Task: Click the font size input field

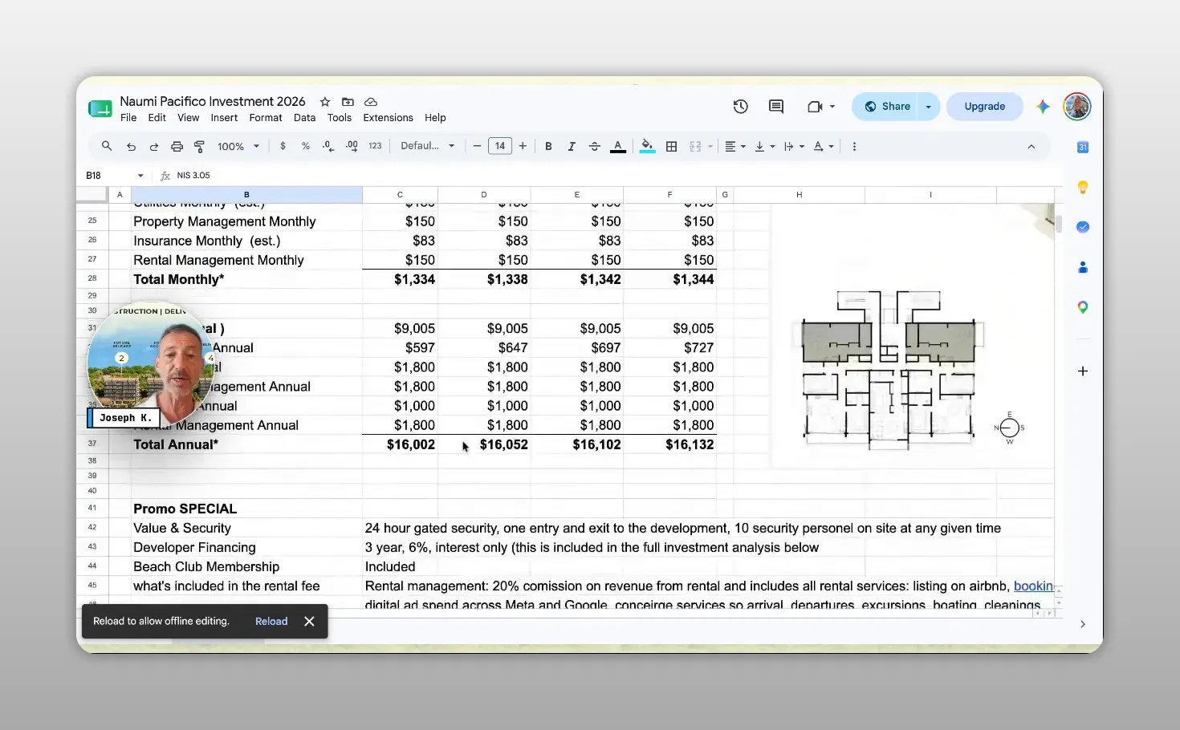Action: point(500,146)
